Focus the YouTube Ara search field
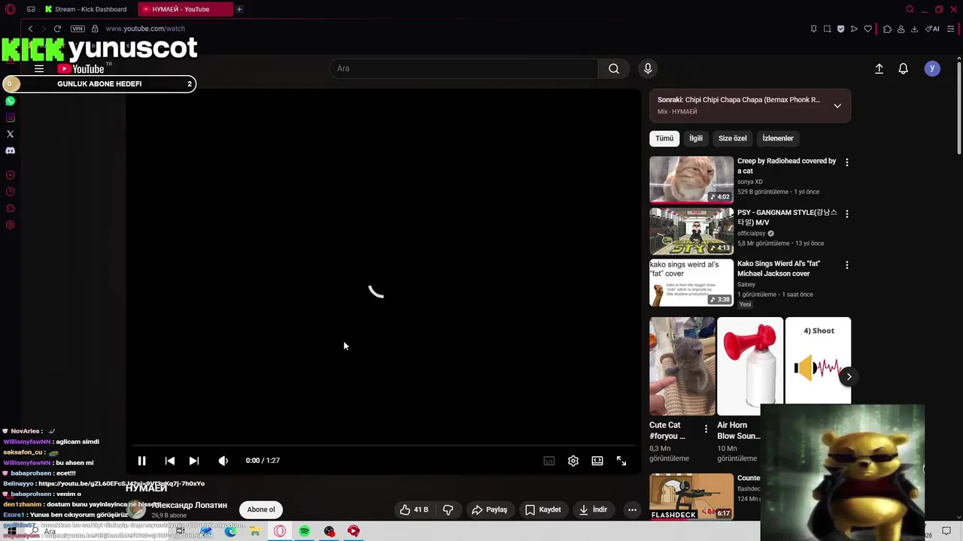The height and width of the screenshot is (541, 963). (463, 68)
